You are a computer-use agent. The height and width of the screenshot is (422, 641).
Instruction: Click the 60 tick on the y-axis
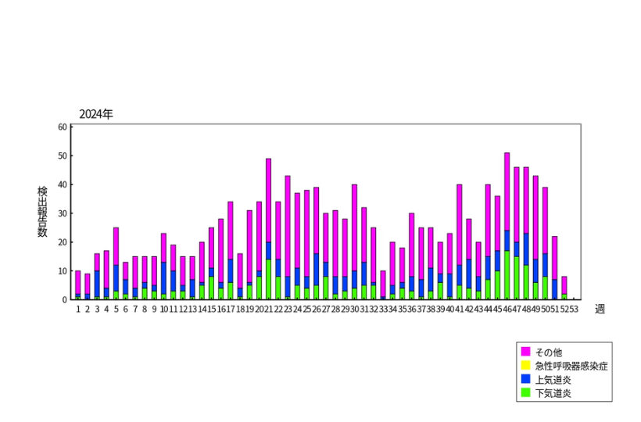(x=63, y=127)
